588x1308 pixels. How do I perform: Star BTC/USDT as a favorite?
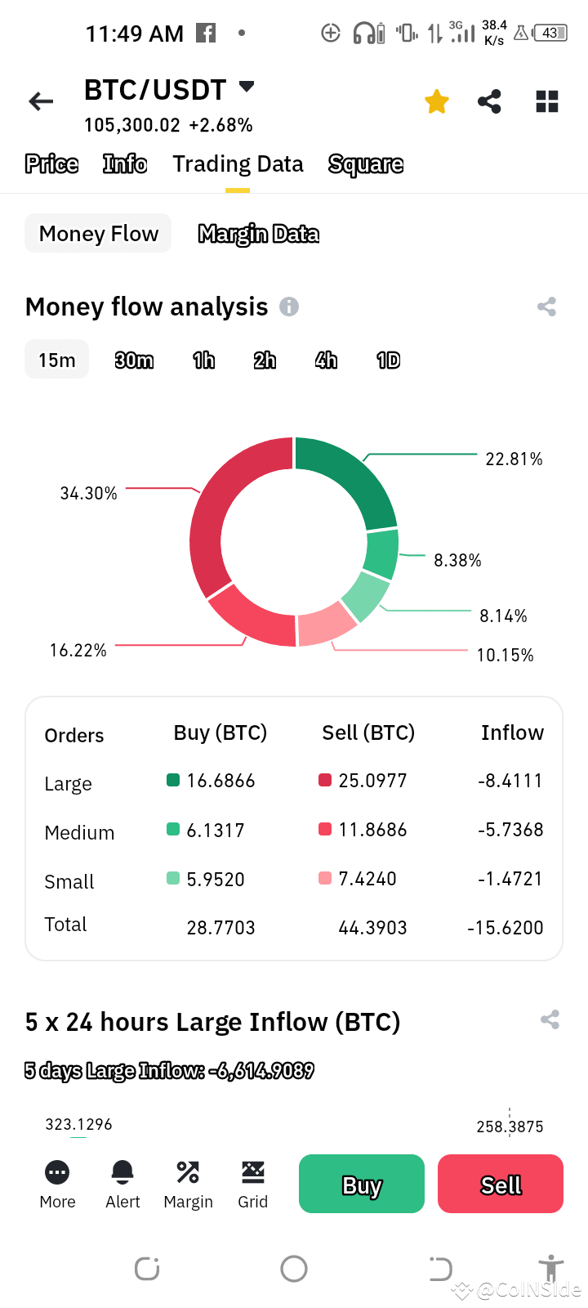437,101
